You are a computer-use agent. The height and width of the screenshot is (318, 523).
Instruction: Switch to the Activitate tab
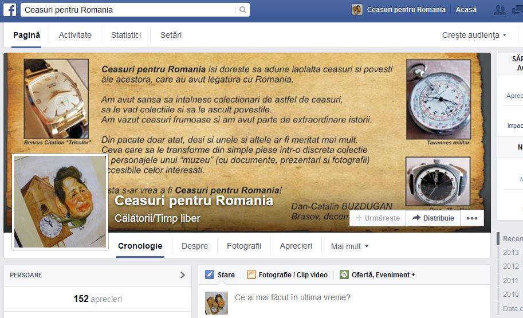[75, 35]
